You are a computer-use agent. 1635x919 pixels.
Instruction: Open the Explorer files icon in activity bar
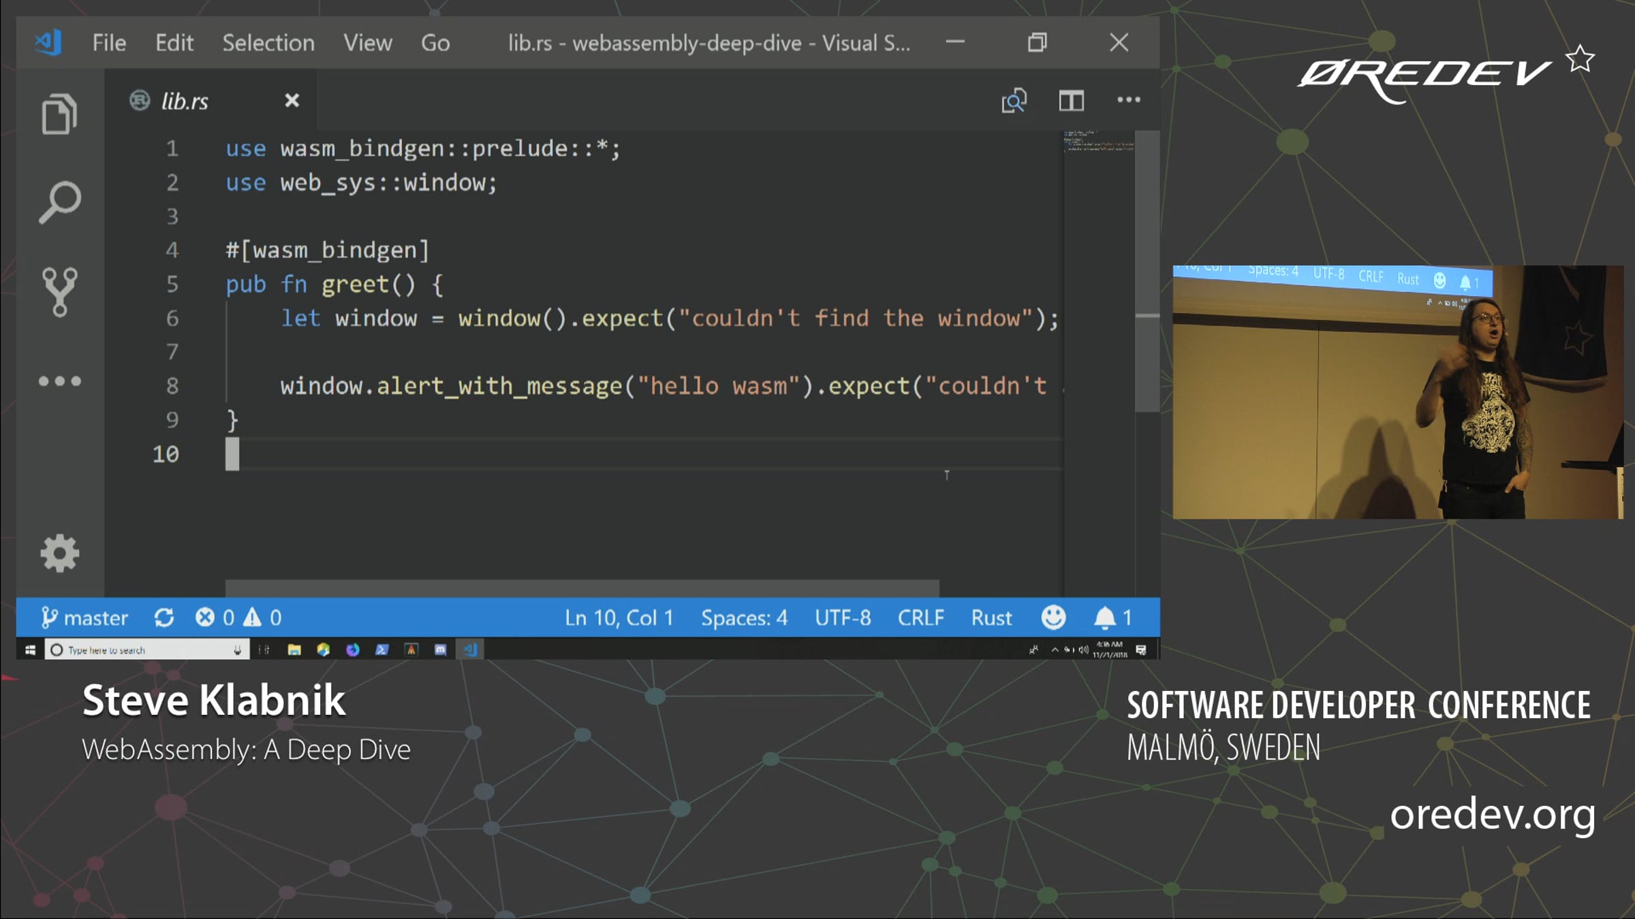[59, 114]
